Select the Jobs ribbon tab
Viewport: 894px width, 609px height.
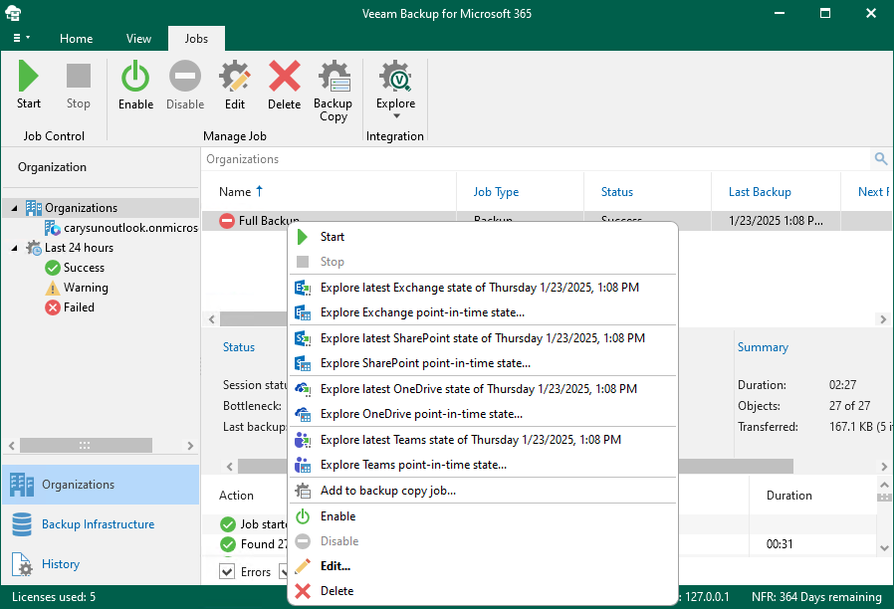(196, 38)
